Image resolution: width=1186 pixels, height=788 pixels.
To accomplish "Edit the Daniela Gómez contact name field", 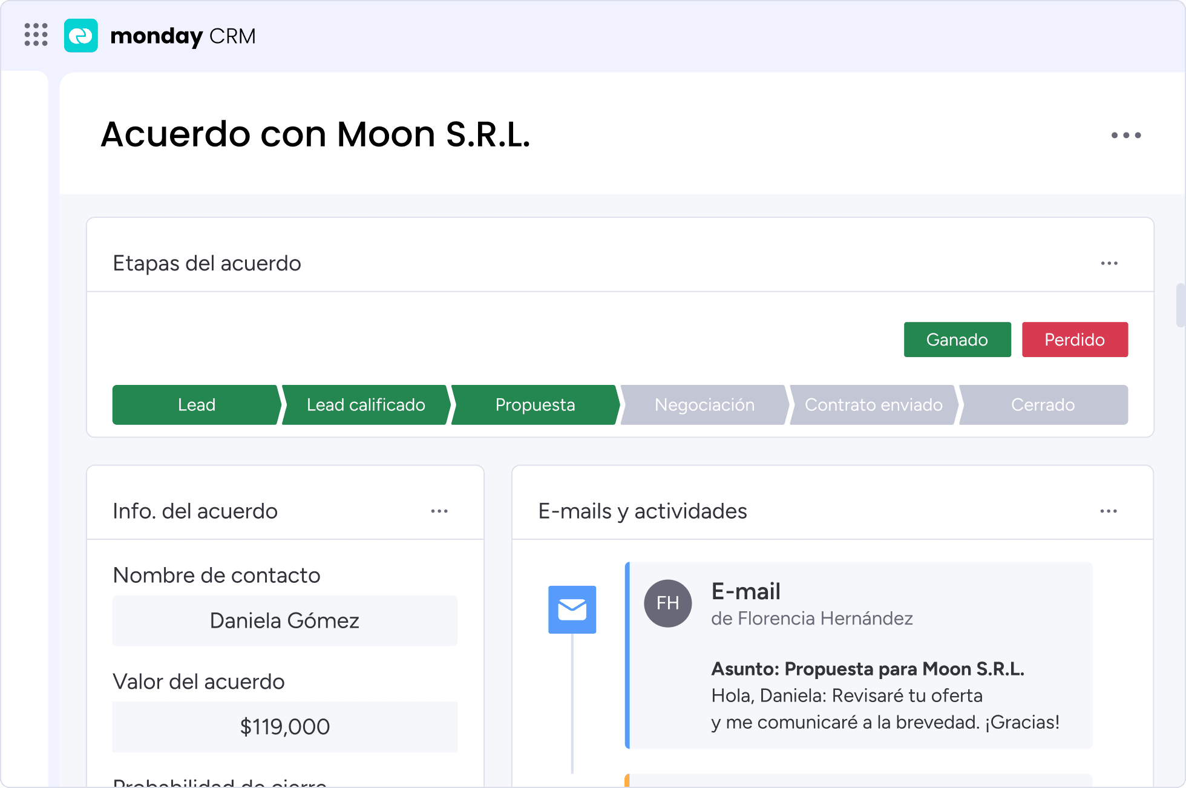I will pos(285,621).
